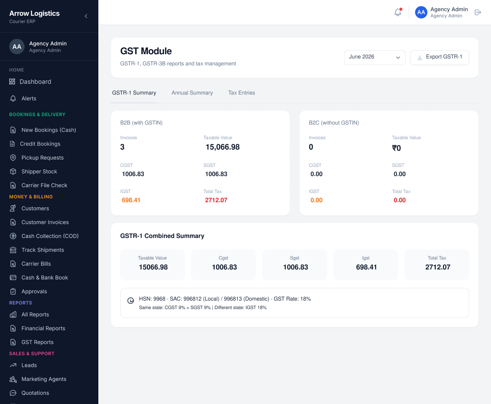The width and height of the screenshot is (491, 404).
Task: Click the logout icon beside Agency Admin
Action: coord(478,12)
